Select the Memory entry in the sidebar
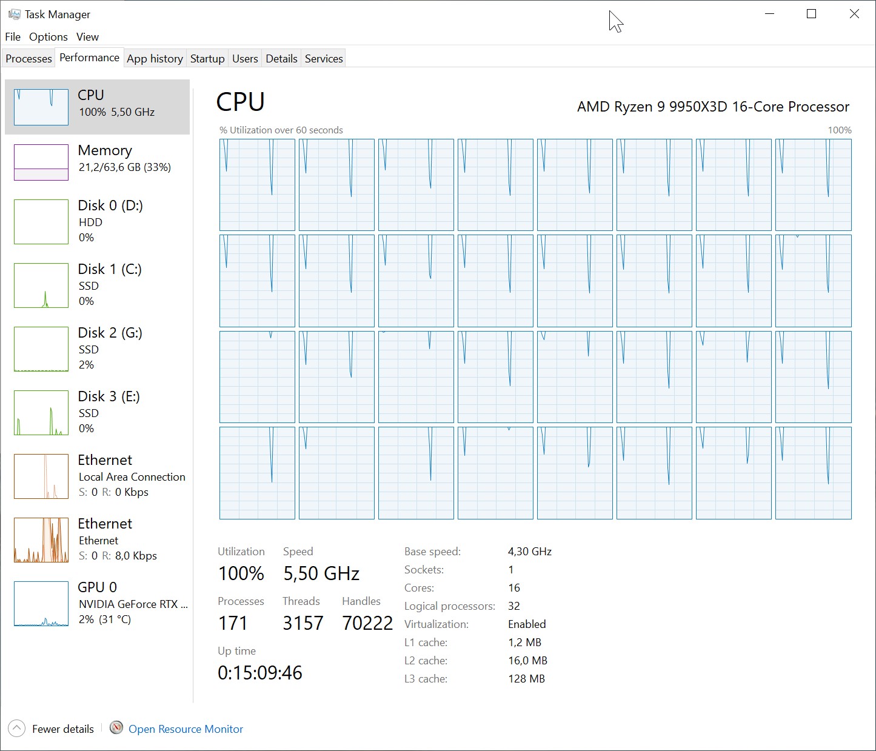The height and width of the screenshot is (751, 876). coord(97,162)
